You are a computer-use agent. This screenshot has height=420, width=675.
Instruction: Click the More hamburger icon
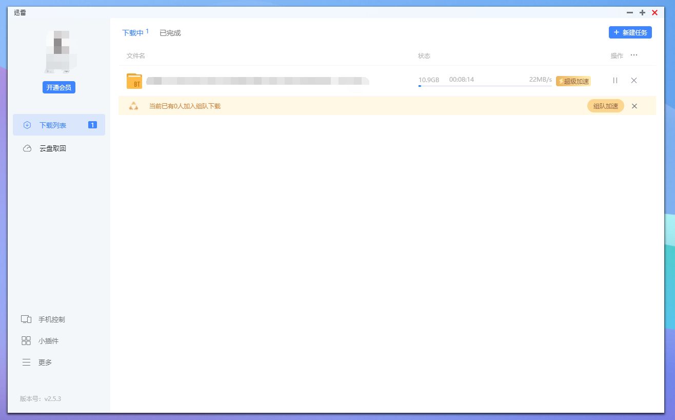click(x=26, y=362)
